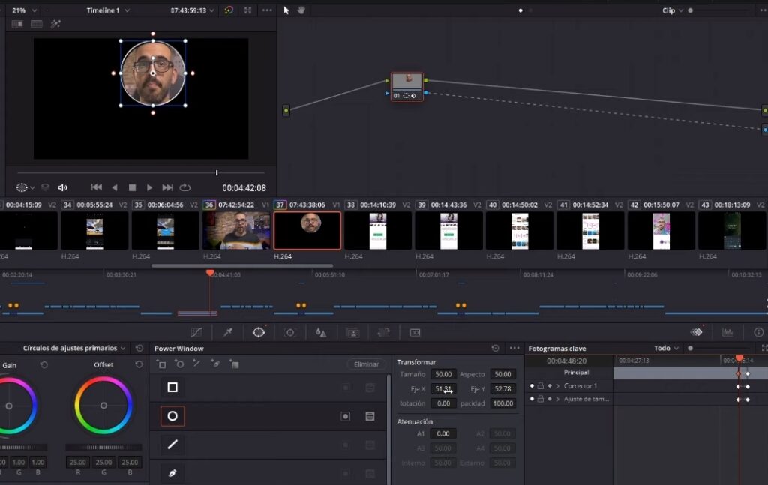Expand the Corrector 1 keyframe track
Screen dimensions: 768x485
coord(557,386)
